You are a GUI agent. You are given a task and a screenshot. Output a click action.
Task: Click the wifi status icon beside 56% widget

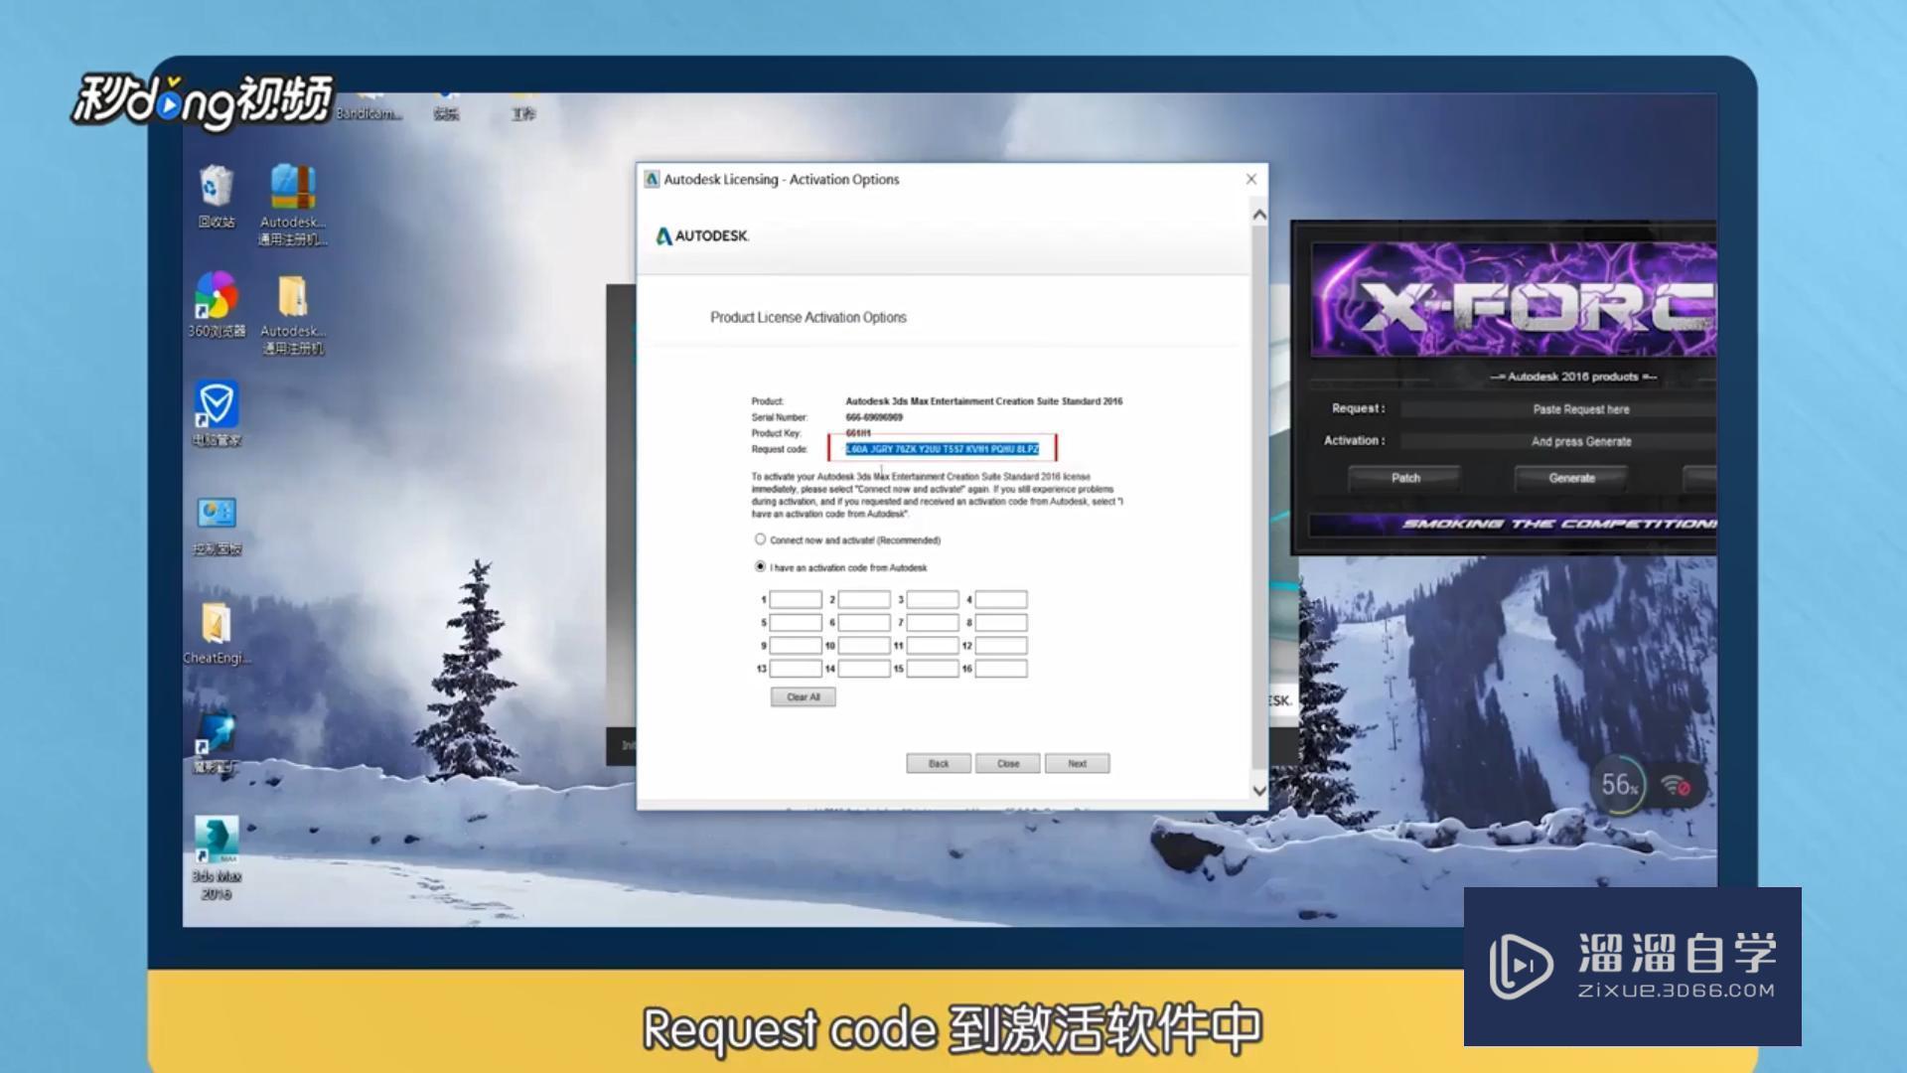click(x=1677, y=787)
